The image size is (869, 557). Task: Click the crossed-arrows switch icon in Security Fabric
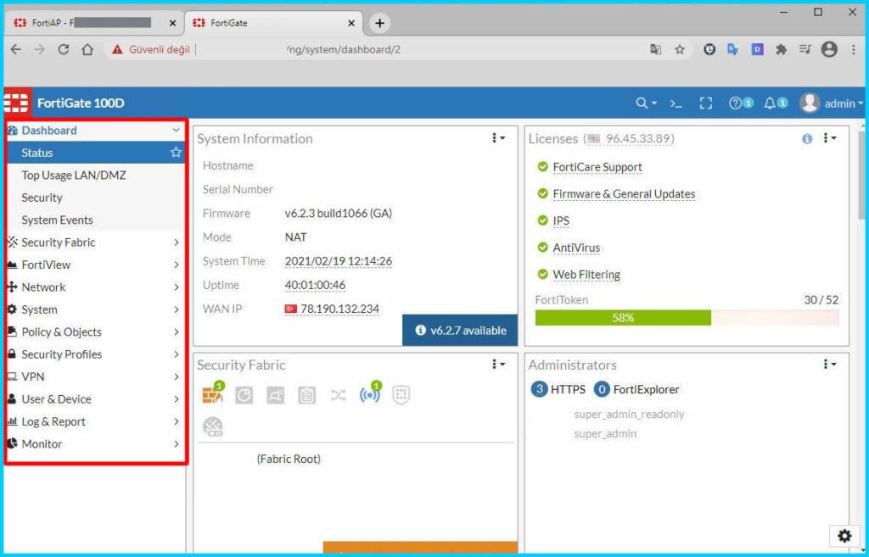[x=338, y=395]
